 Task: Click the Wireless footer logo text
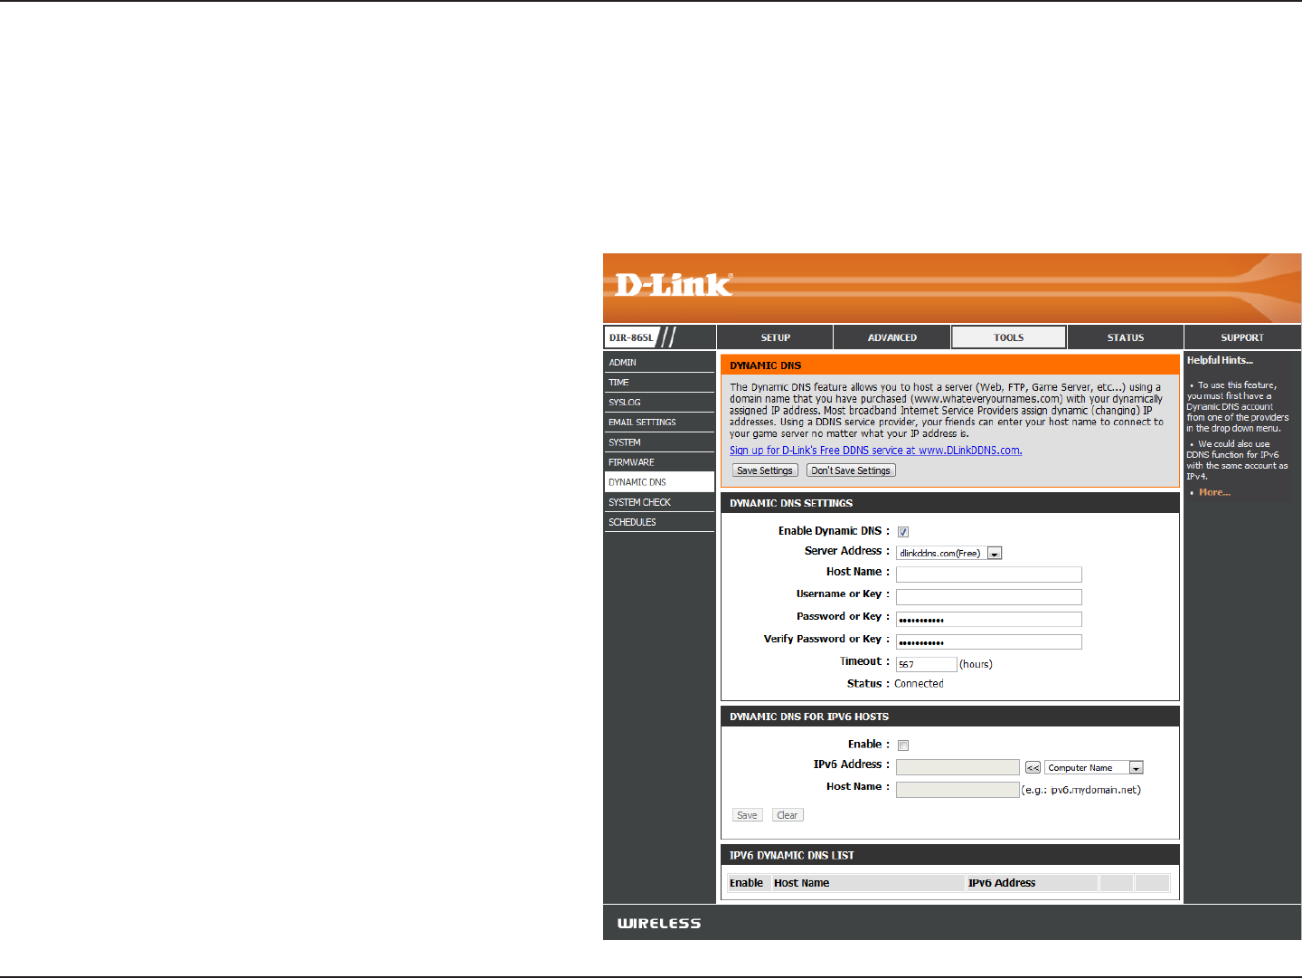pyautogui.click(x=659, y=924)
